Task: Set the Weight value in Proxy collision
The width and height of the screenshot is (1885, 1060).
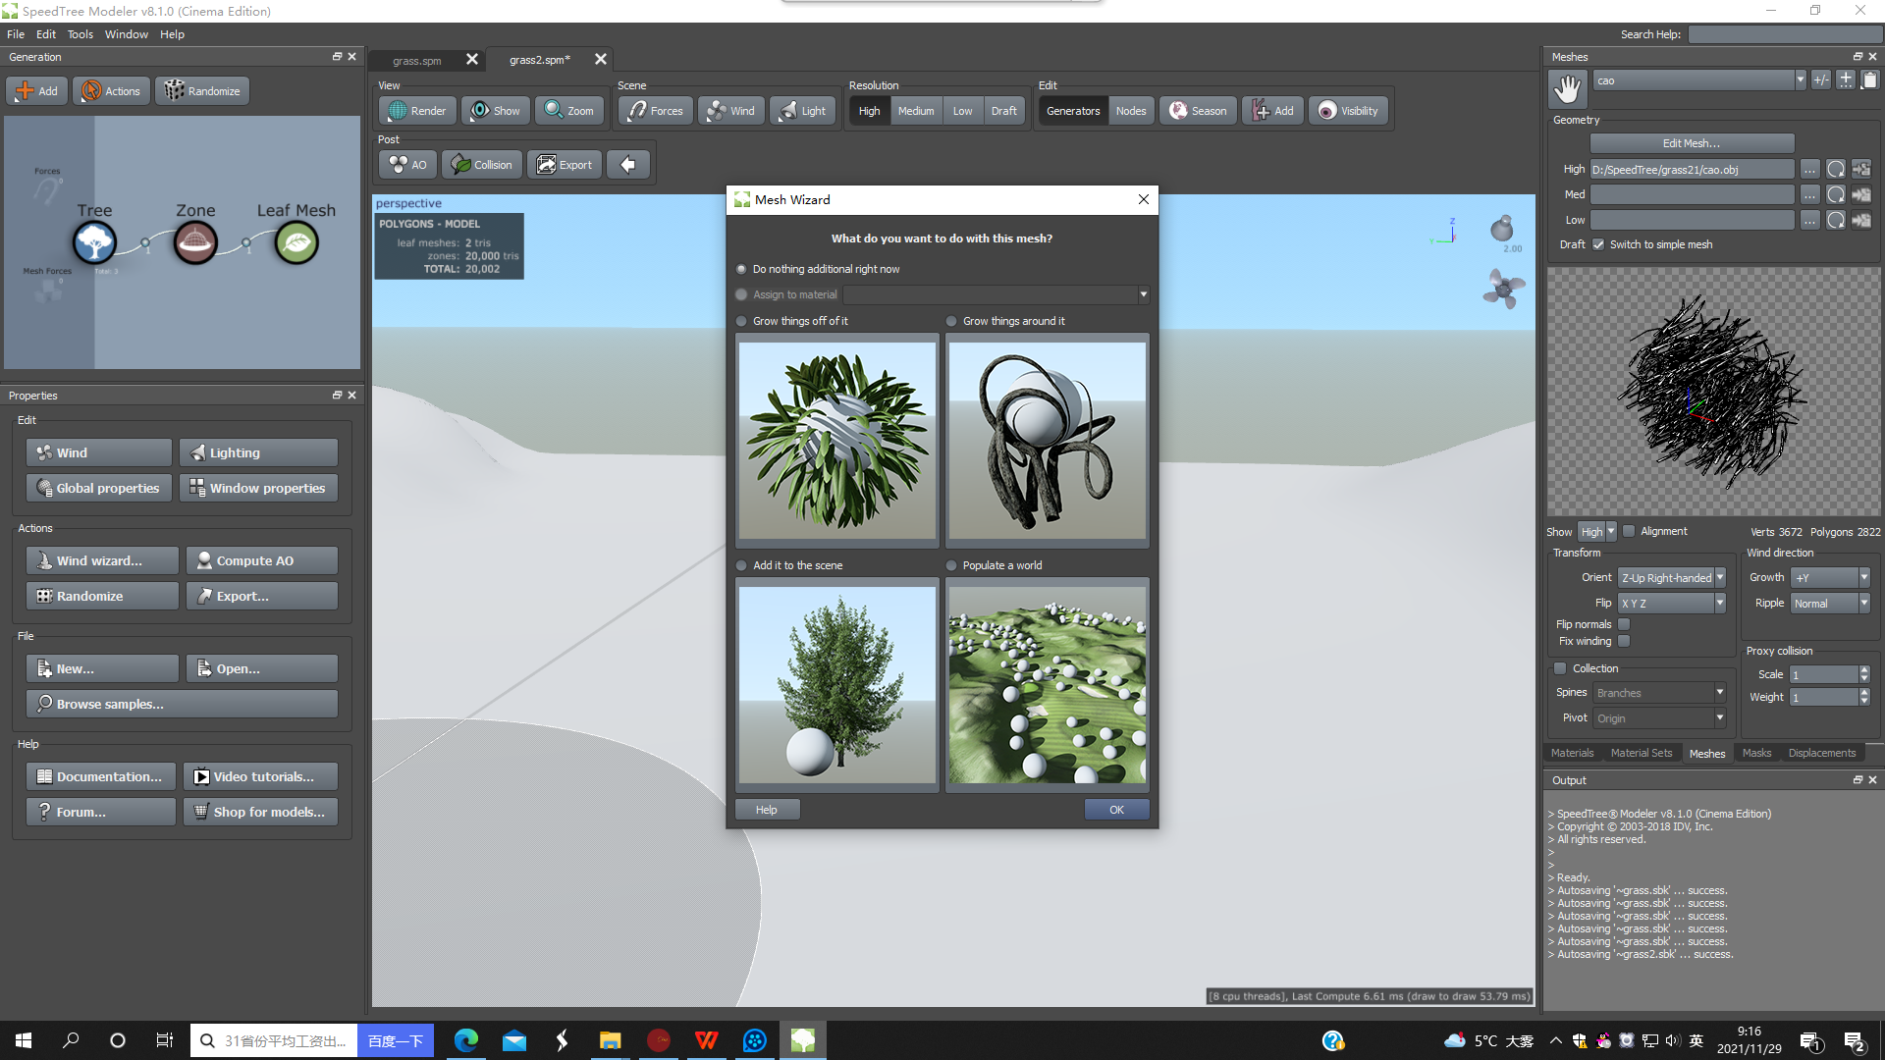Action: coord(1823,697)
